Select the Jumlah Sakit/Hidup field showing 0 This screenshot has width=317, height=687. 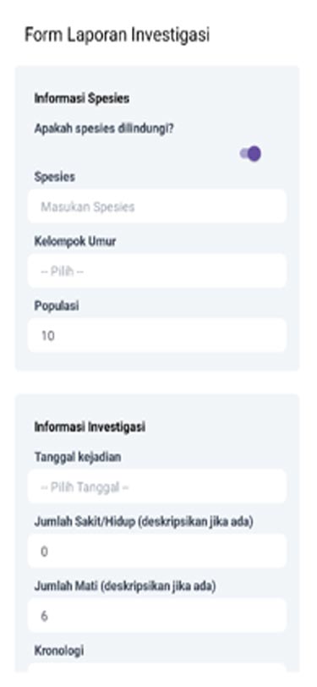click(157, 551)
